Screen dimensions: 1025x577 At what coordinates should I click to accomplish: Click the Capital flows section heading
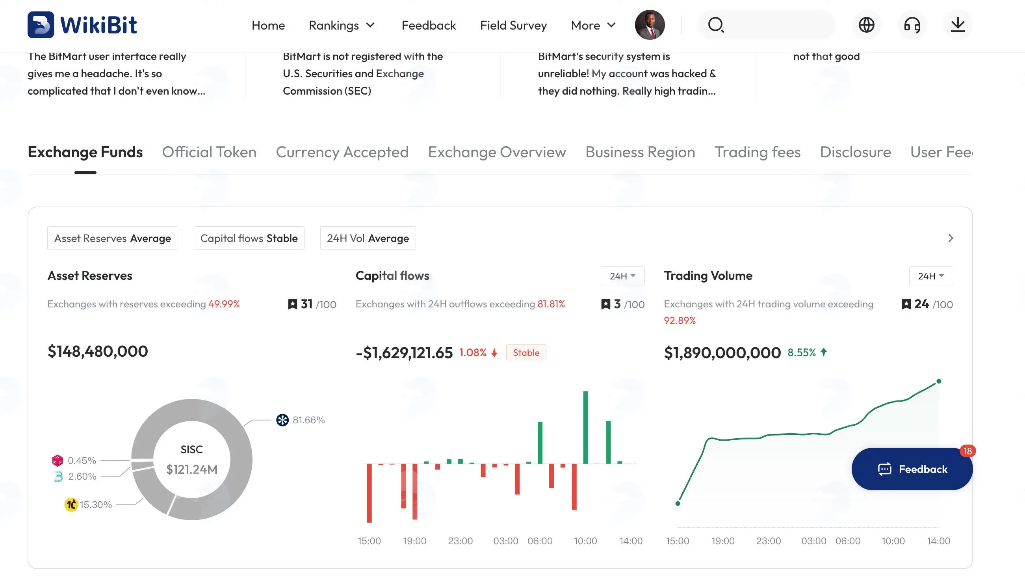click(392, 275)
